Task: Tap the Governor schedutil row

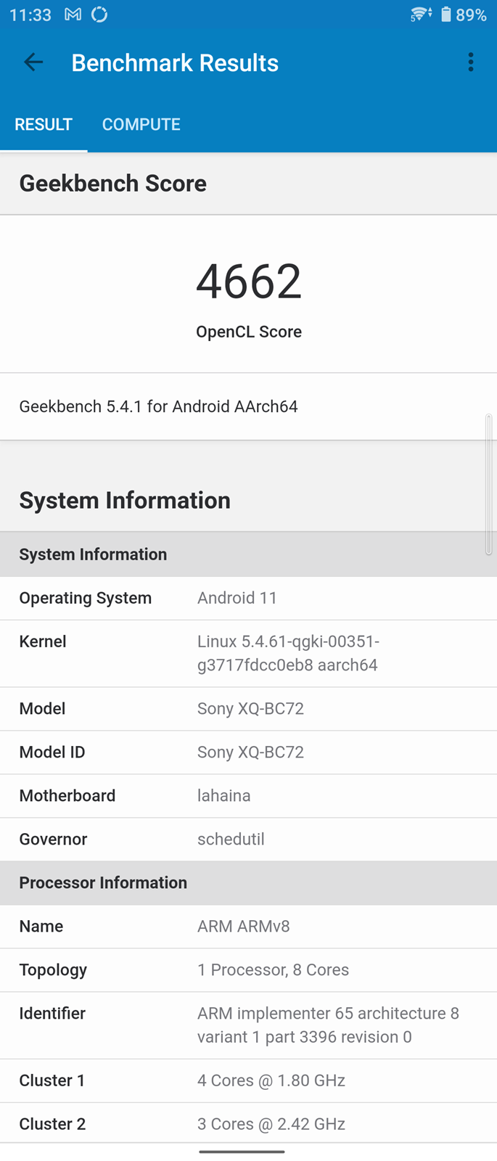Action: point(248,839)
